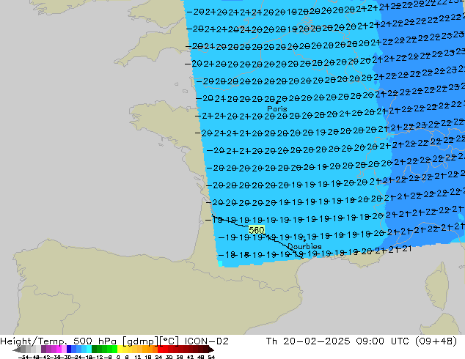Pick the dark blue legend swatch above -30
Viewport: 465px width, 359px height.
69,349
